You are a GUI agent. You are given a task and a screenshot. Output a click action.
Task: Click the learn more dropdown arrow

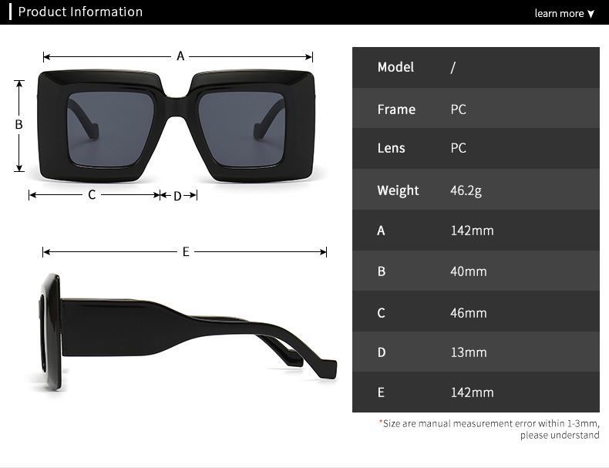(590, 15)
